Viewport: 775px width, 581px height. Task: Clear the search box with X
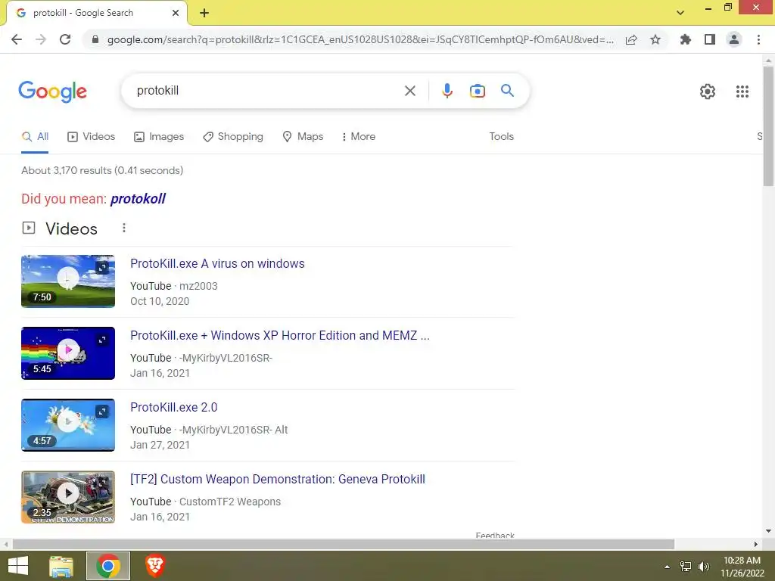click(409, 91)
